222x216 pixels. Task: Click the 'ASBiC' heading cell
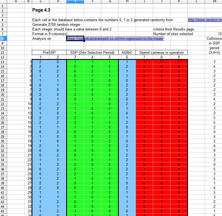pos(127,52)
